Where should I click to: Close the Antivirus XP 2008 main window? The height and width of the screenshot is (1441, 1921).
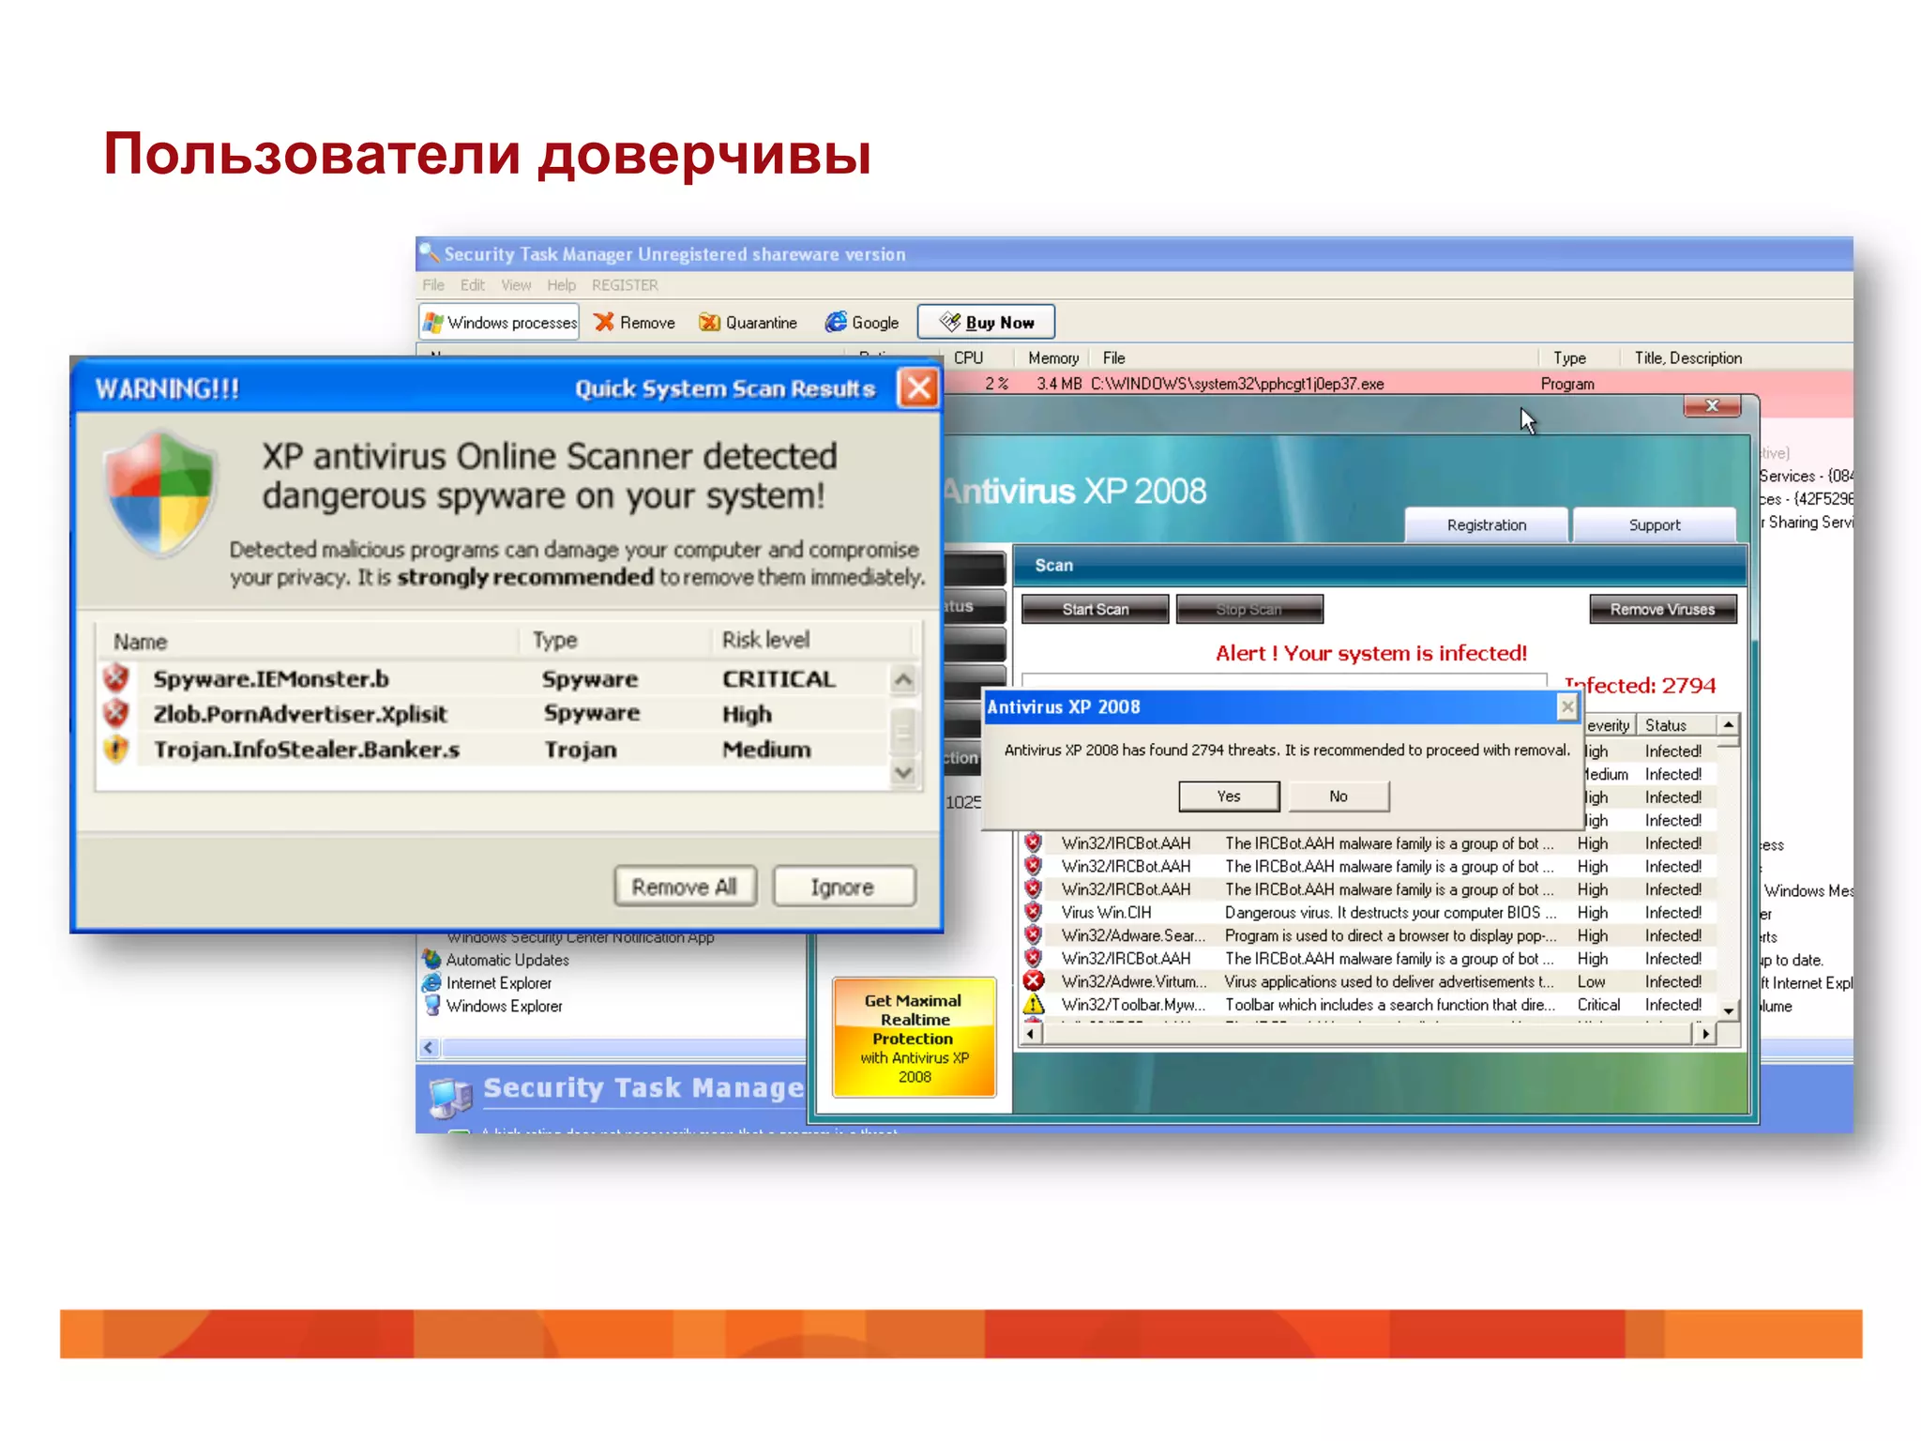tap(1712, 405)
